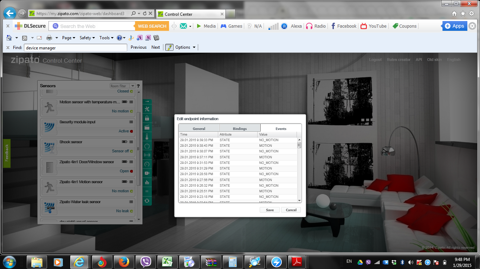Switch to the Bindings tab

click(240, 129)
